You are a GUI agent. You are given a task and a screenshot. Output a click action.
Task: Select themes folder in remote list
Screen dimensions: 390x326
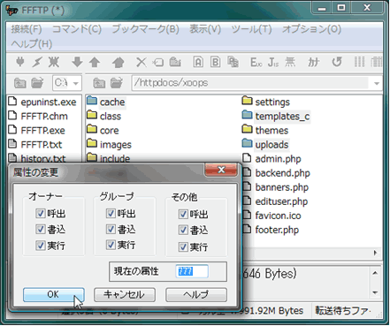[x=265, y=130]
